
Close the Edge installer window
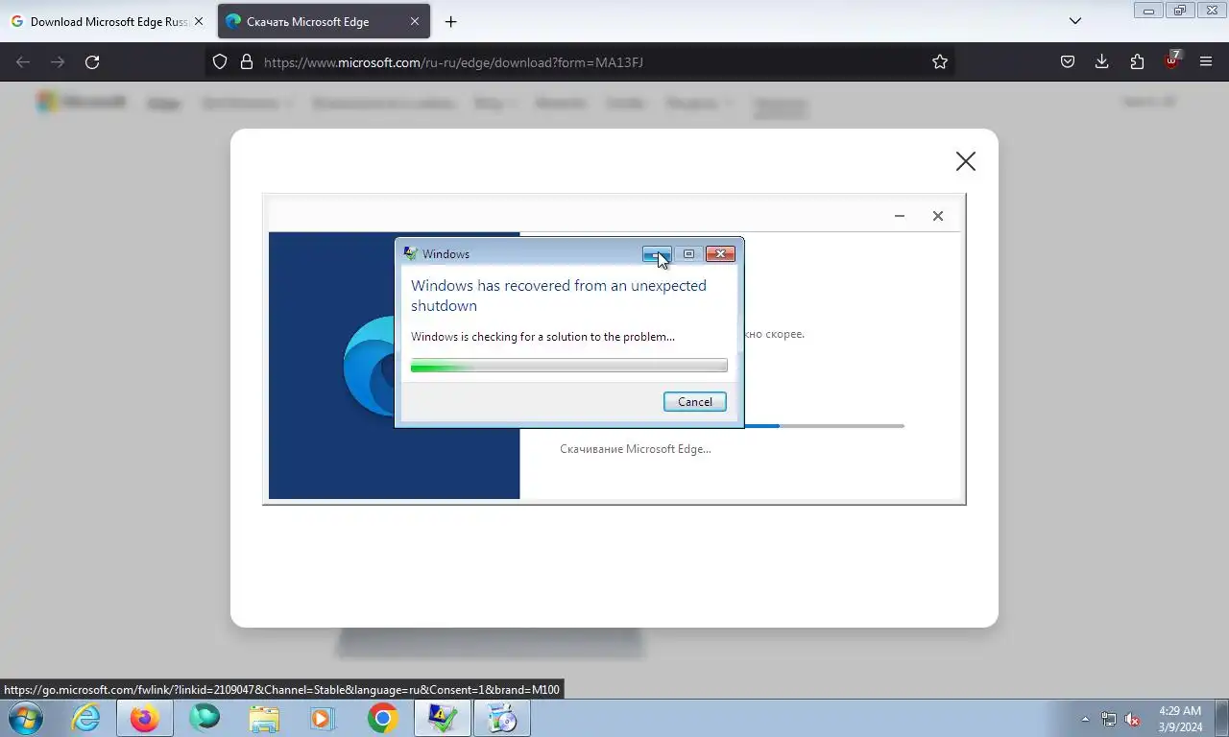point(938,216)
